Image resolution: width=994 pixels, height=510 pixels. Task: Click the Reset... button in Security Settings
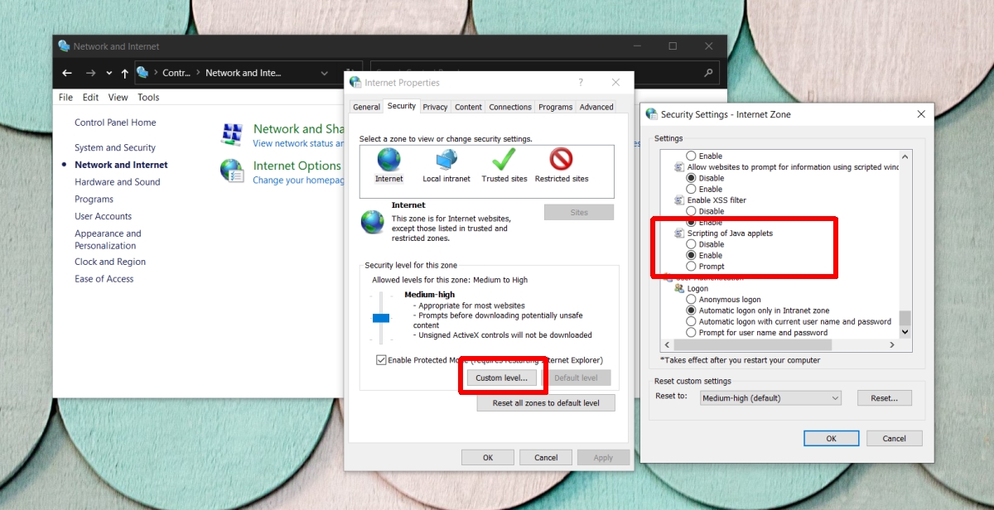(884, 398)
